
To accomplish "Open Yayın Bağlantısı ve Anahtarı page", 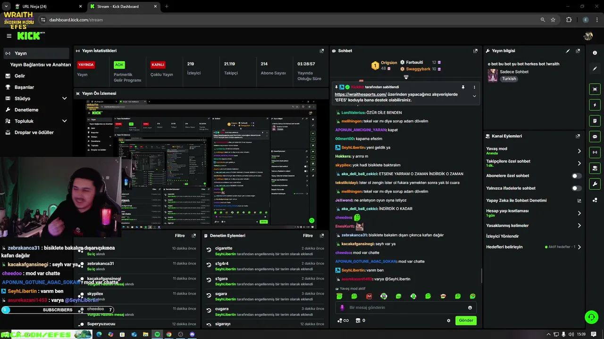I will click(x=41, y=65).
